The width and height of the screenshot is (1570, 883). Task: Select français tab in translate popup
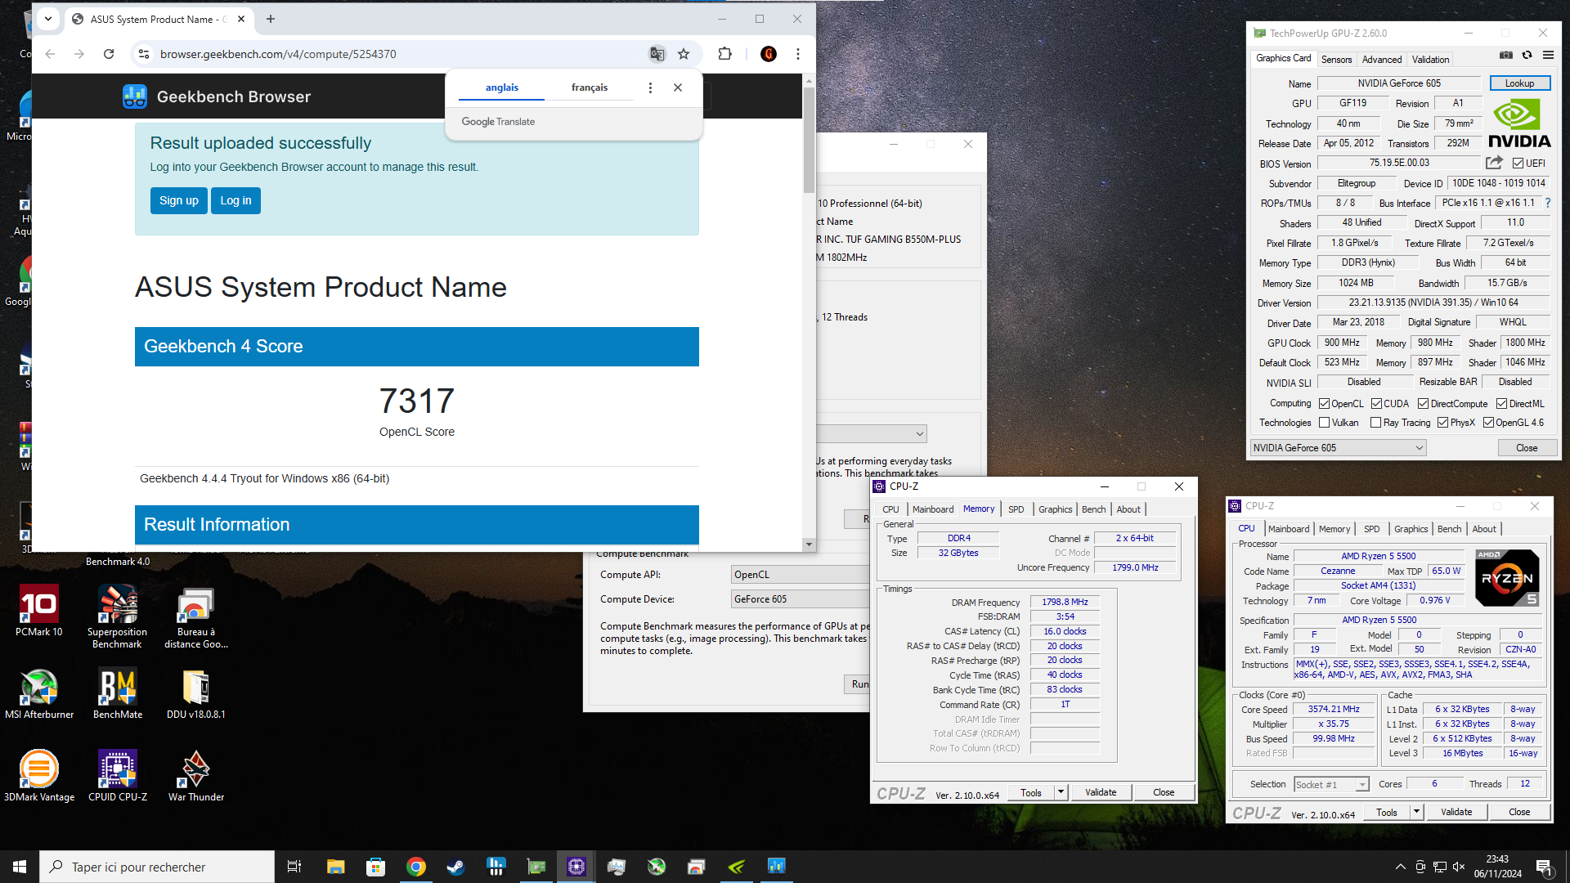click(589, 87)
